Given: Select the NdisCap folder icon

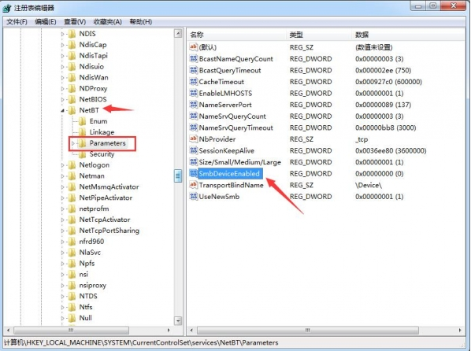Looking at the screenshot, I should (x=72, y=45).
